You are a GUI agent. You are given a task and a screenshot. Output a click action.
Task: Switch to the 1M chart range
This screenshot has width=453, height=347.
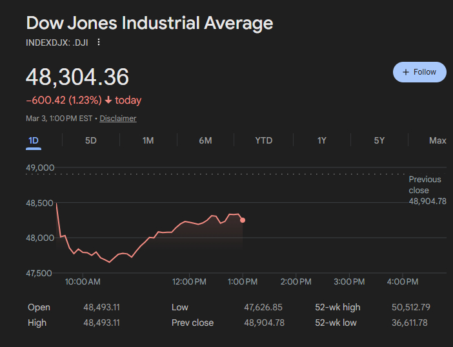[148, 140]
